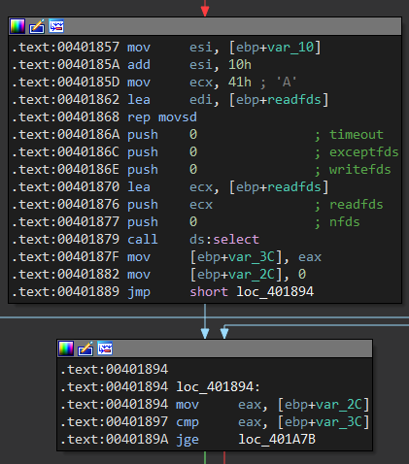Click the loc_401894 jump target in jmp instruction
The image size is (409, 464).
(x=275, y=292)
